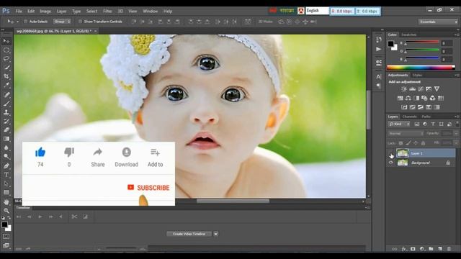Select the Eyedropper tool
Image resolution: width=461 pixels, height=259 pixels.
tap(6, 86)
